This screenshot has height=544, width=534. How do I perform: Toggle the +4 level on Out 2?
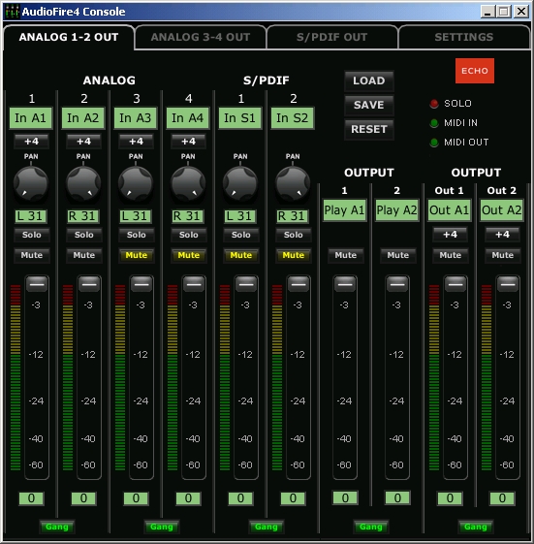point(502,235)
